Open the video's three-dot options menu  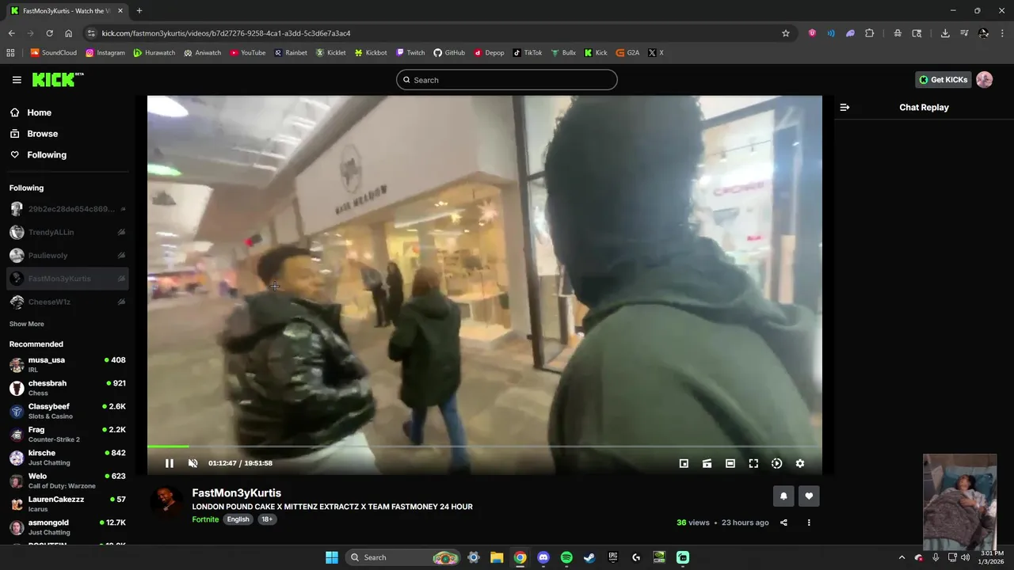click(x=809, y=522)
